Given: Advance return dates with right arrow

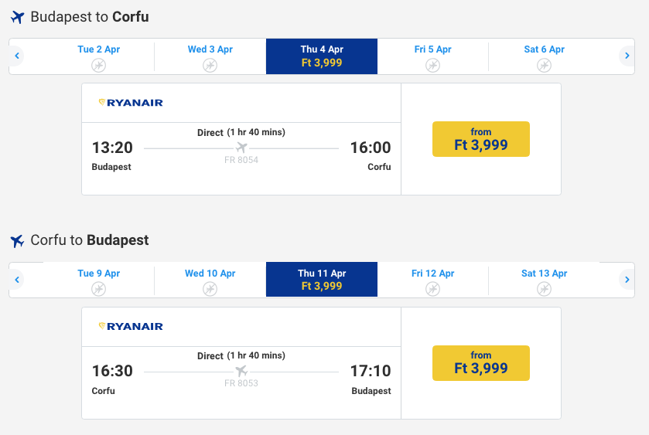Looking at the screenshot, I should point(627,280).
